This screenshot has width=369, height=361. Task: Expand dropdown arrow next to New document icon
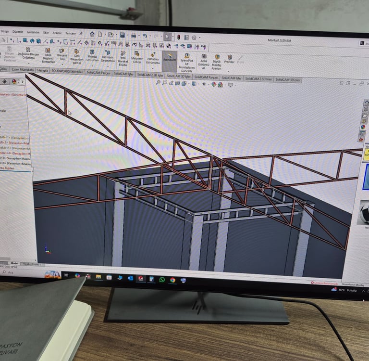[105, 35]
